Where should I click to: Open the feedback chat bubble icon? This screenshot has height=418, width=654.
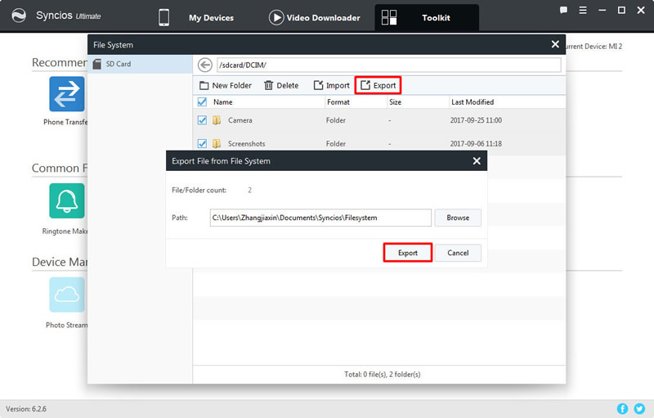point(563,10)
